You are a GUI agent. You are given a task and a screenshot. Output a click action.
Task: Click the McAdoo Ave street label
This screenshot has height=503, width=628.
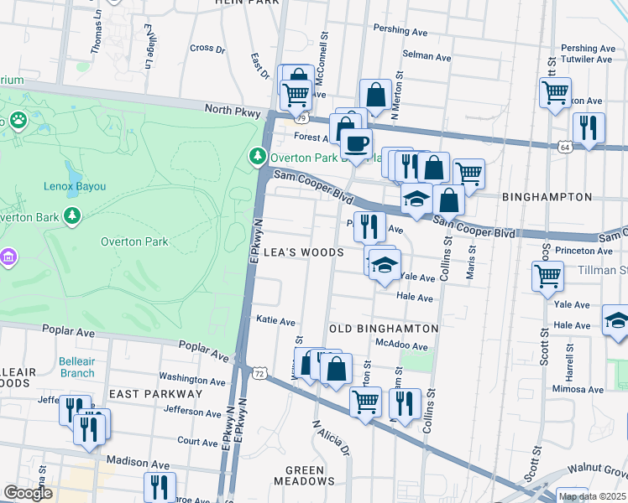(x=401, y=345)
